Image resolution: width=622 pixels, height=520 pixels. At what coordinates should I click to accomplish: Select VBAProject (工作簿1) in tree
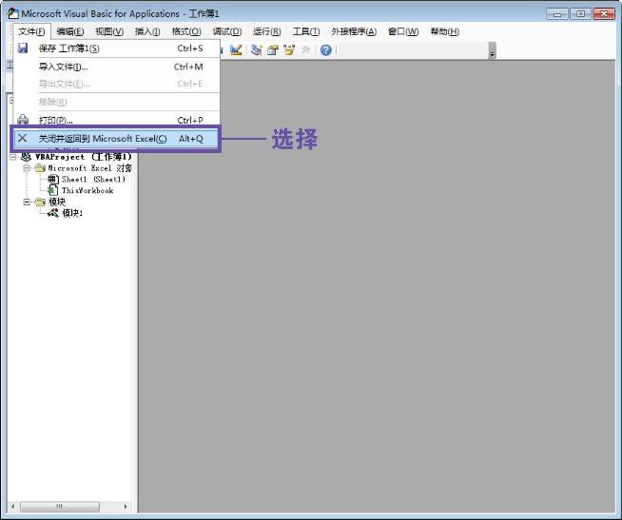84,157
